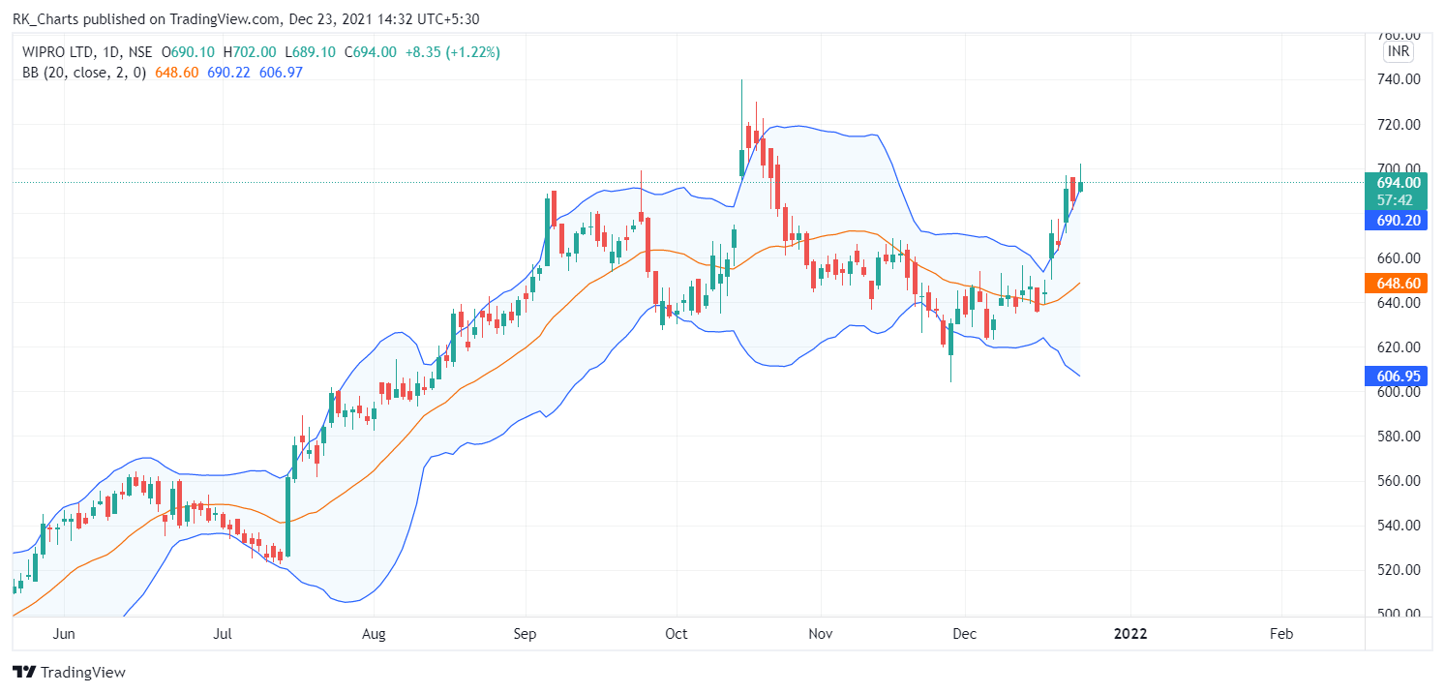
Task: Click the H702.00 high value
Action: 250,52
